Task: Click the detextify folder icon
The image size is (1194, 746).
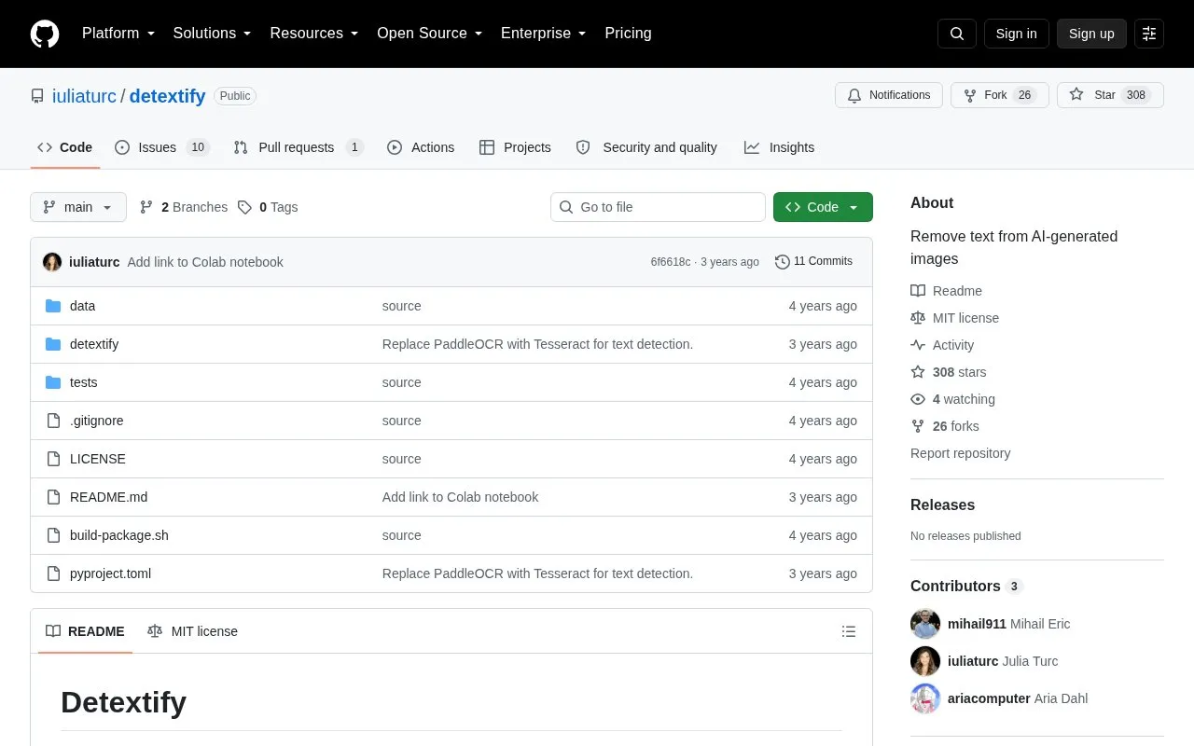Action: [x=53, y=344]
